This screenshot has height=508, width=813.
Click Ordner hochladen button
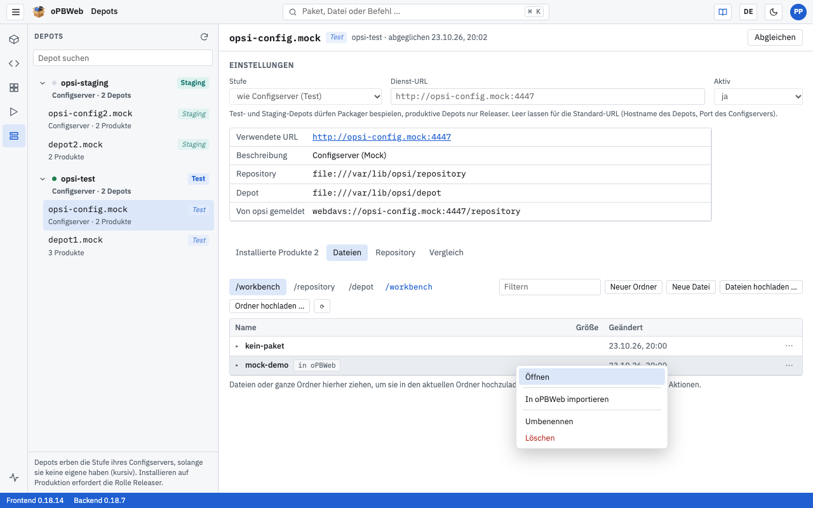tap(269, 306)
